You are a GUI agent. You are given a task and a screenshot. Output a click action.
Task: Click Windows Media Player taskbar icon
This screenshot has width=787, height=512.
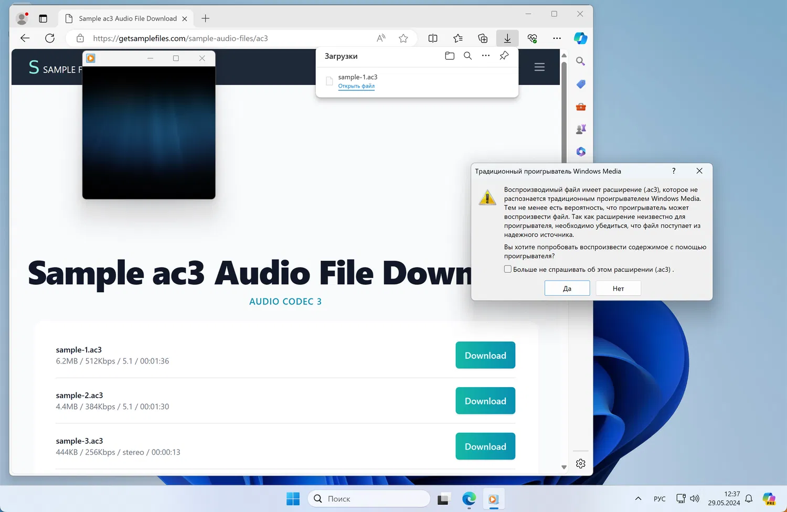click(493, 499)
